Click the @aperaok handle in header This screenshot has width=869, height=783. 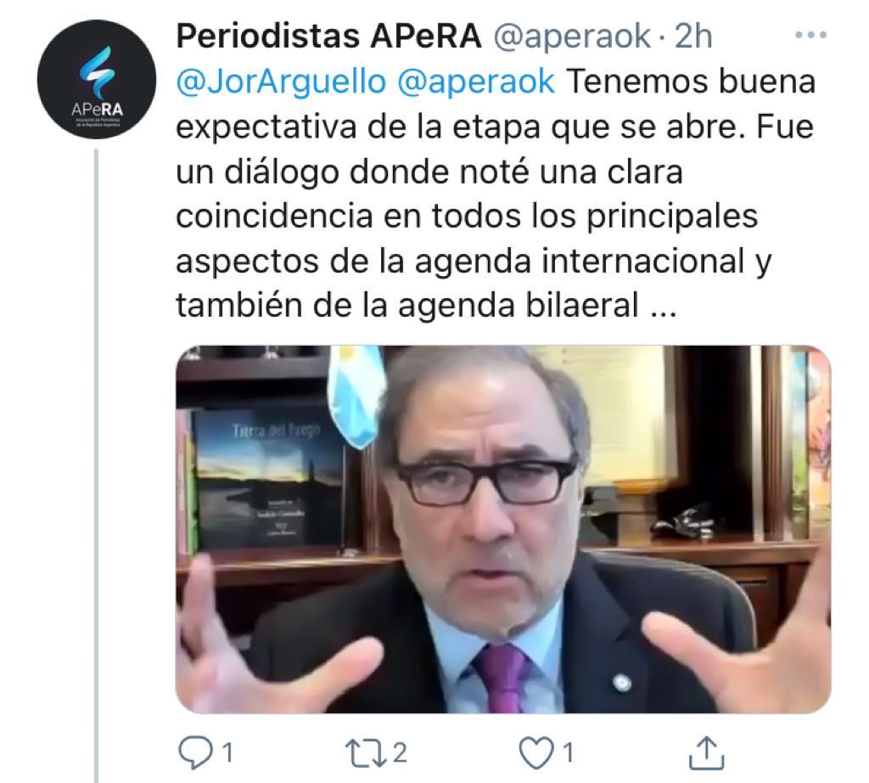[571, 37]
